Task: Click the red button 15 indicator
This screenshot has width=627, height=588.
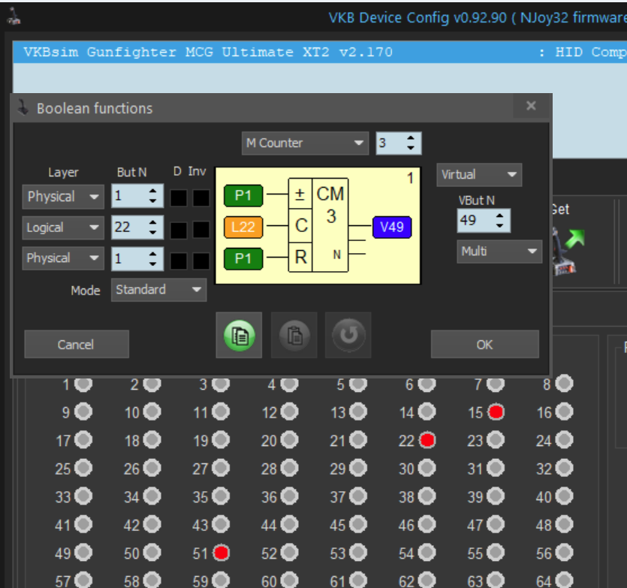Action: tap(496, 412)
